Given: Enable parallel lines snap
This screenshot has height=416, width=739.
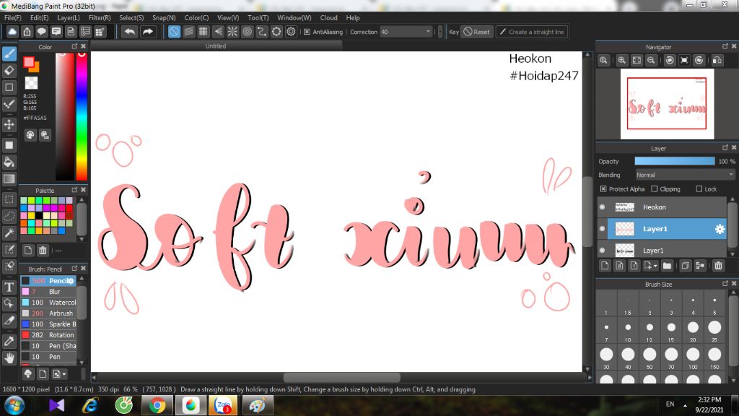Looking at the screenshot, I should coord(188,32).
